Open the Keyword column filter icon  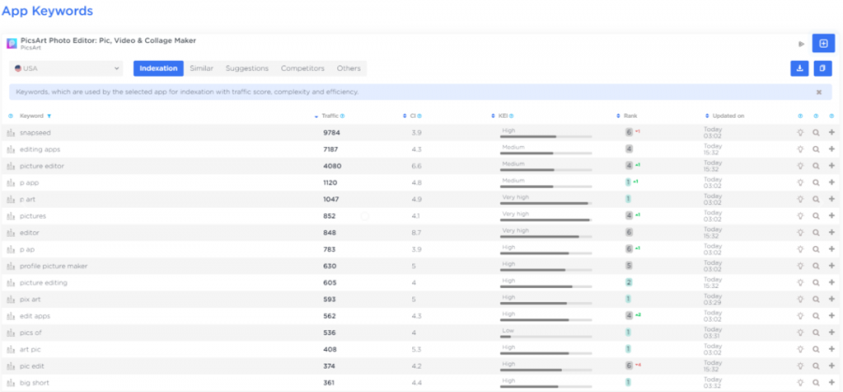click(x=49, y=116)
